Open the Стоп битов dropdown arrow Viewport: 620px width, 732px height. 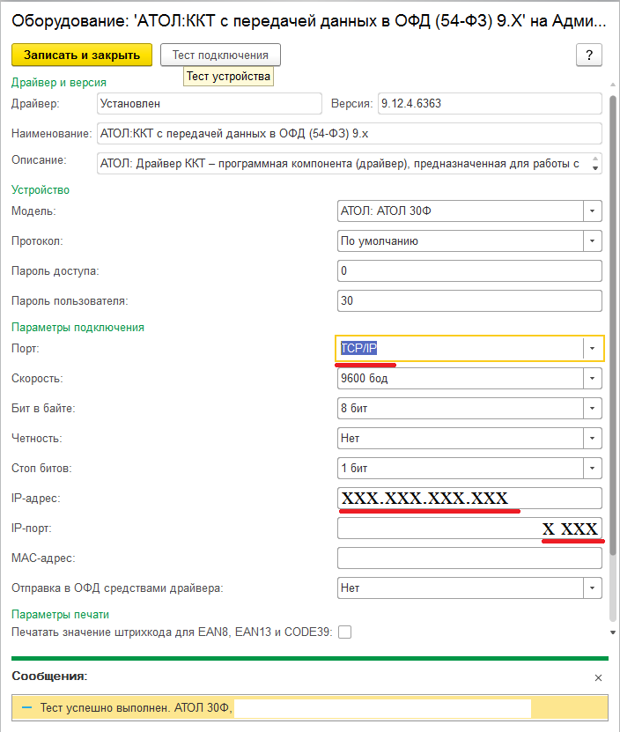tap(592, 468)
